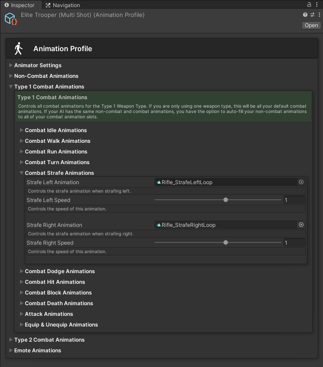Click the Animation Profile asset cube icon
The width and height of the screenshot is (323, 367).
11,19
